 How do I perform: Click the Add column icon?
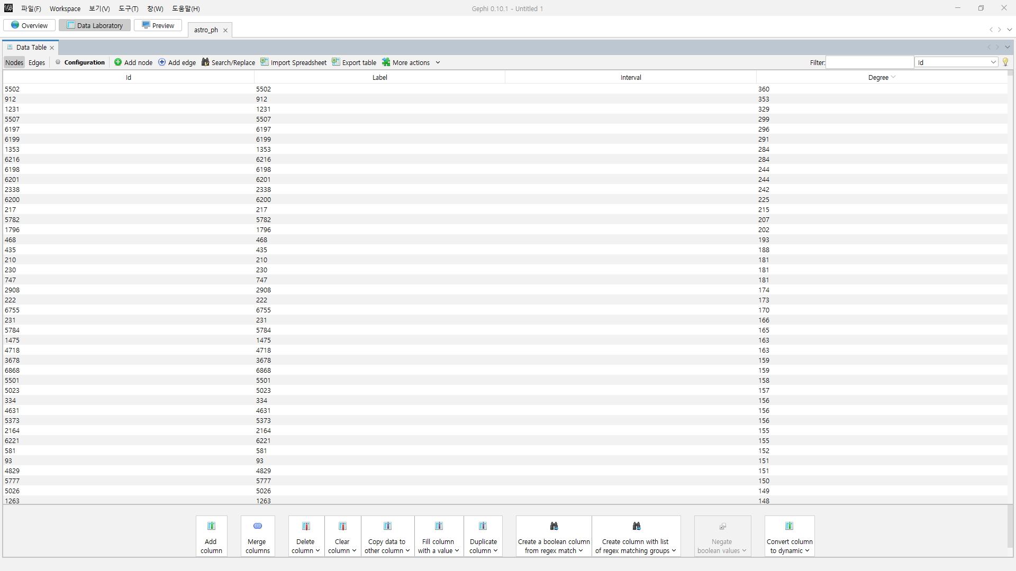tap(211, 526)
